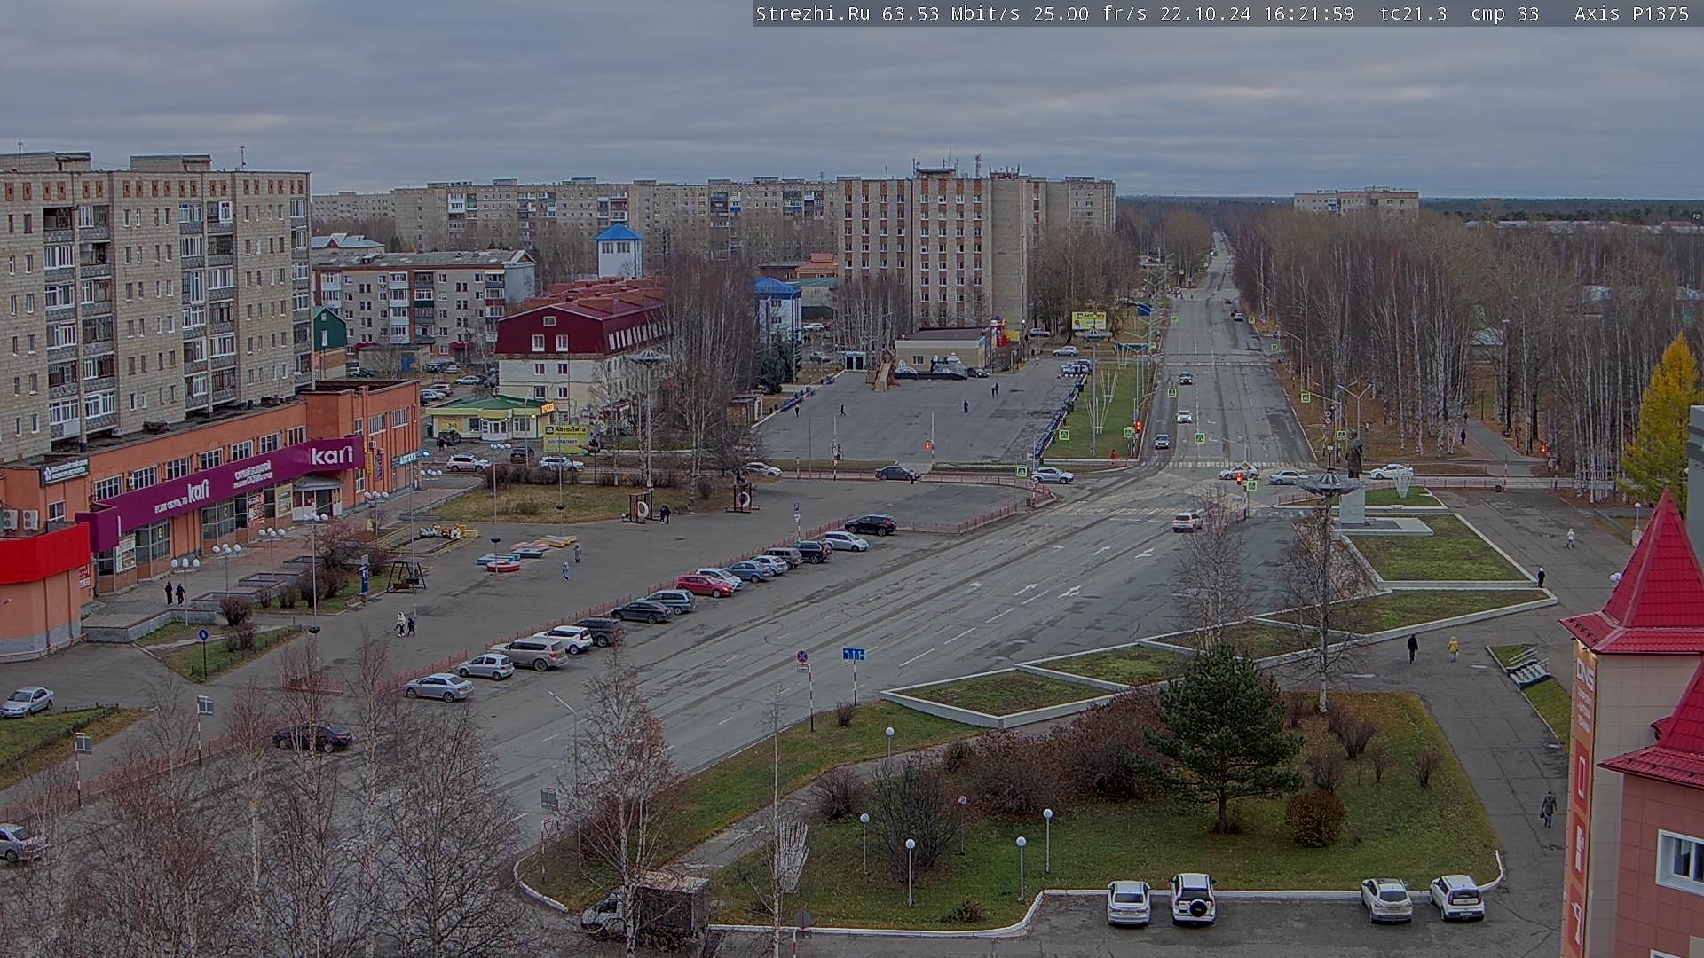The height and width of the screenshot is (958, 1704).
Task: Click the cmp 33 compression value
Action: point(1505,13)
